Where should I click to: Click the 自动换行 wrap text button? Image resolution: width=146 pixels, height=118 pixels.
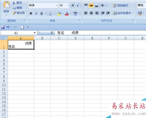pos(121,6)
